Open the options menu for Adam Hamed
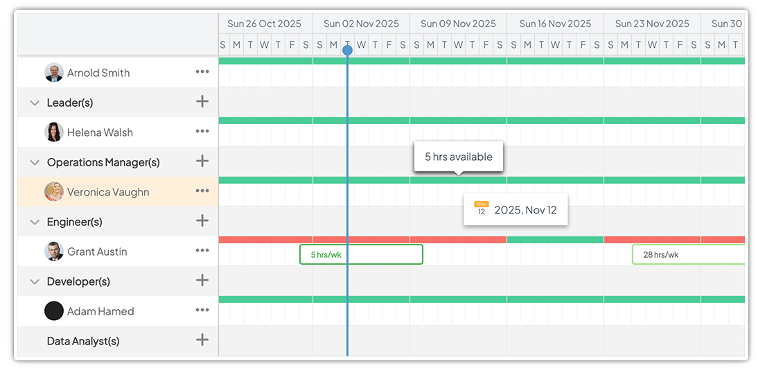This screenshot has width=758, height=377. pos(202,310)
